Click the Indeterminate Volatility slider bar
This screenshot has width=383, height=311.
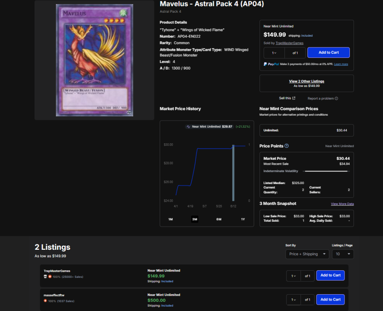[x=326, y=171]
